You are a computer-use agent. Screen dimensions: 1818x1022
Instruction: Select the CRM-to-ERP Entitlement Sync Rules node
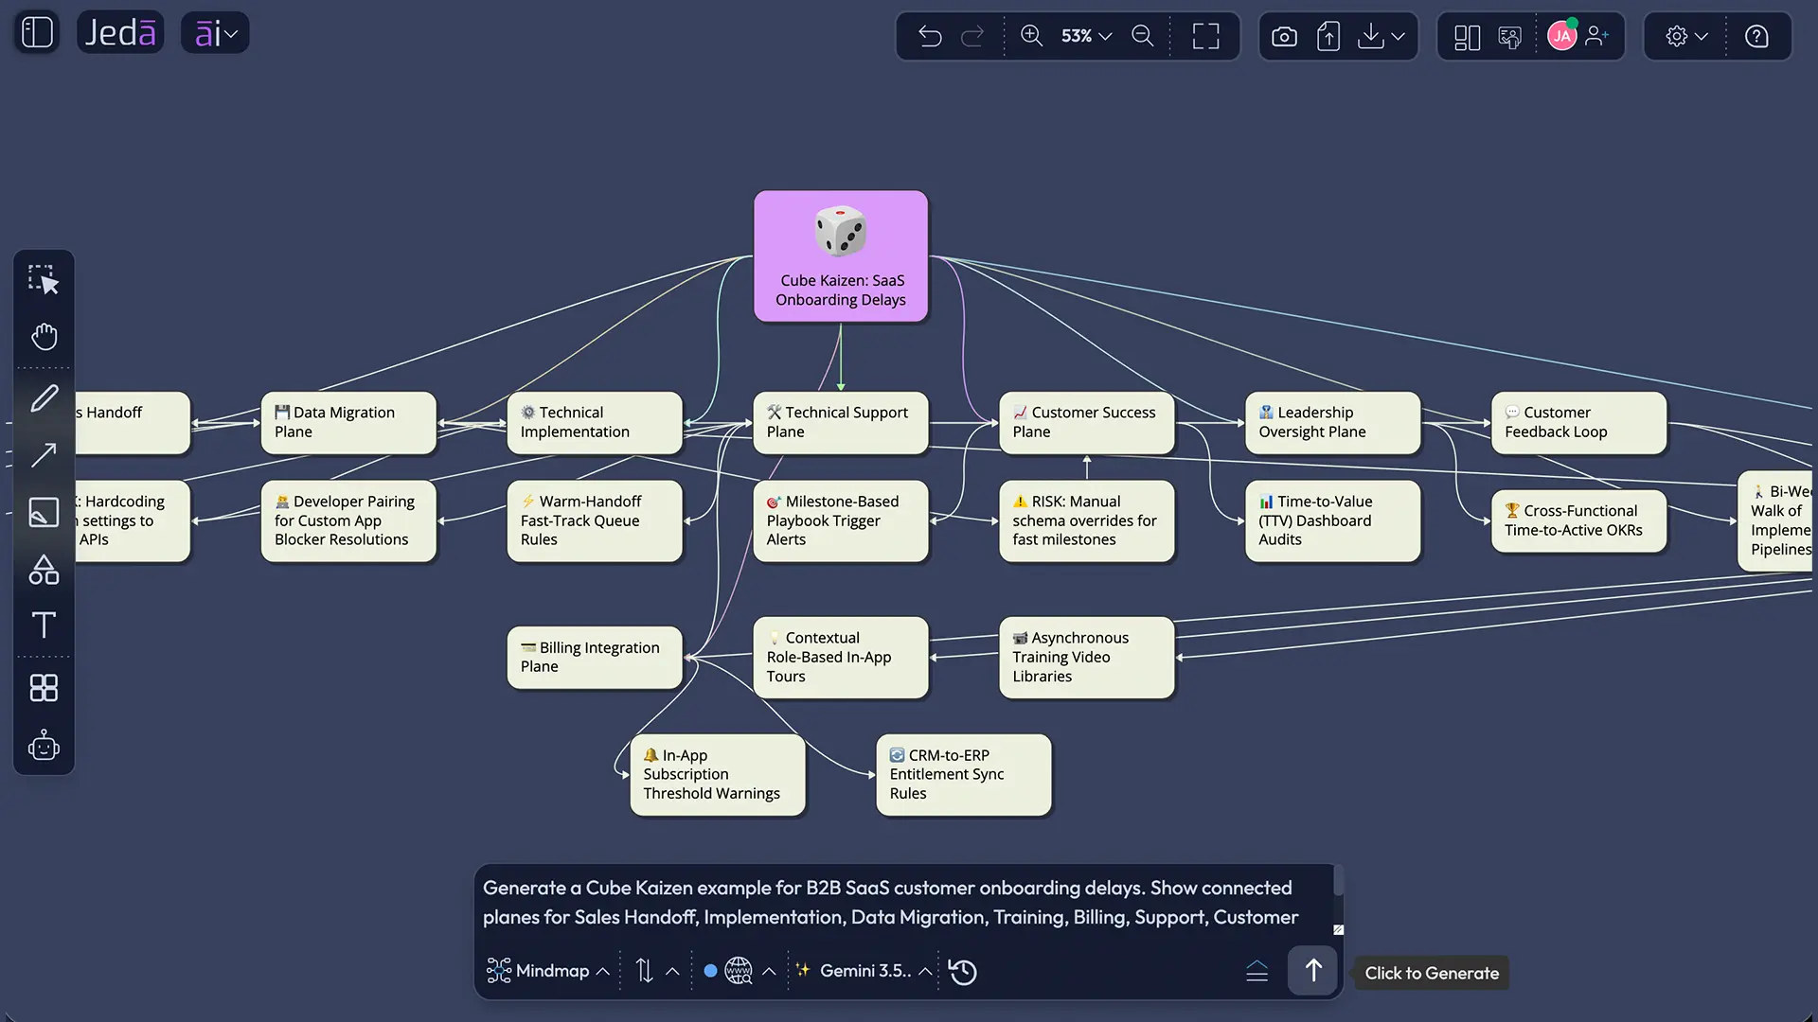click(964, 774)
